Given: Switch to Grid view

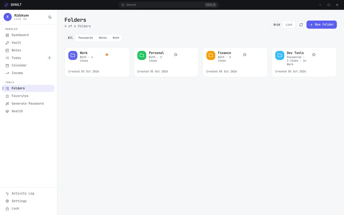Looking at the screenshot, I should click(277, 25).
